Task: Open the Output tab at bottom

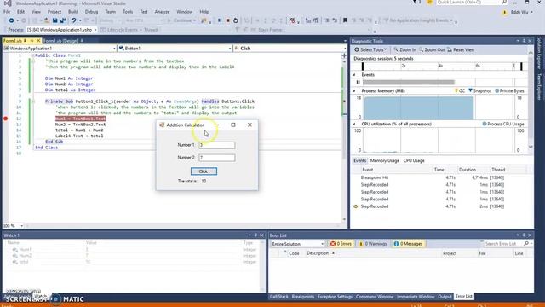Action: pos(445,297)
